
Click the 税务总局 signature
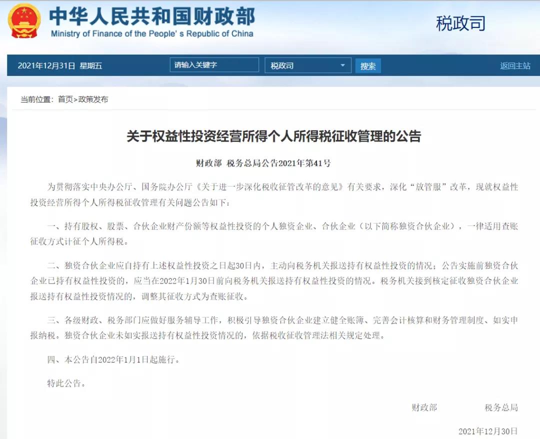pyautogui.click(x=501, y=407)
